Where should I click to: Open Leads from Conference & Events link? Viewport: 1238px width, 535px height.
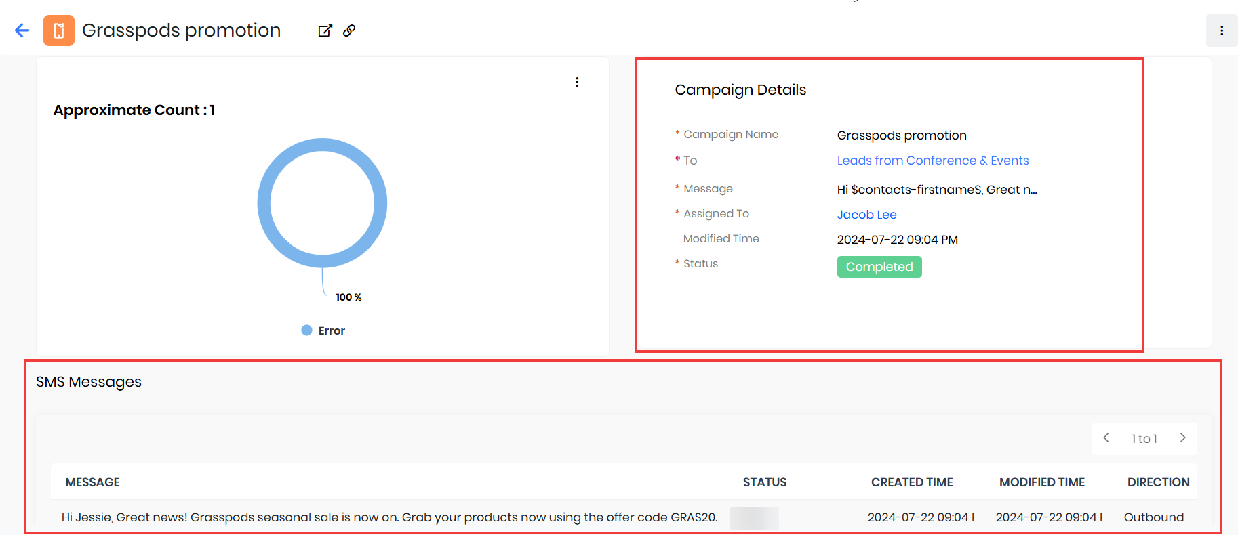coord(932,160)
